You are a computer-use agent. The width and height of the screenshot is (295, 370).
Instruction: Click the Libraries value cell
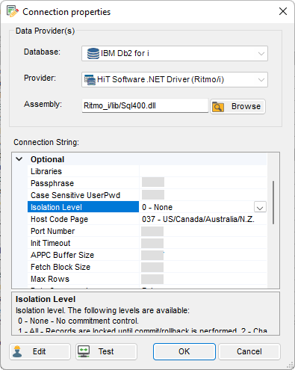pyautogui.click(x=203, y=171)
